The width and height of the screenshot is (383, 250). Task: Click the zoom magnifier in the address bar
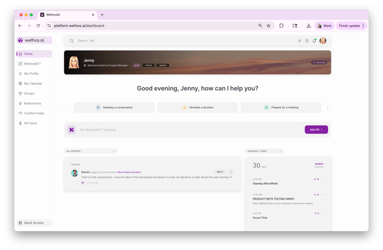click(x=260, y=26)
